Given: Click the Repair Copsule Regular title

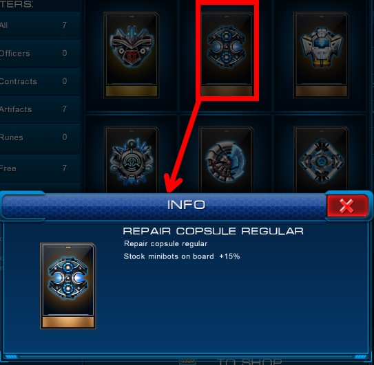Looking at the screenshot, I should point(213,231).
